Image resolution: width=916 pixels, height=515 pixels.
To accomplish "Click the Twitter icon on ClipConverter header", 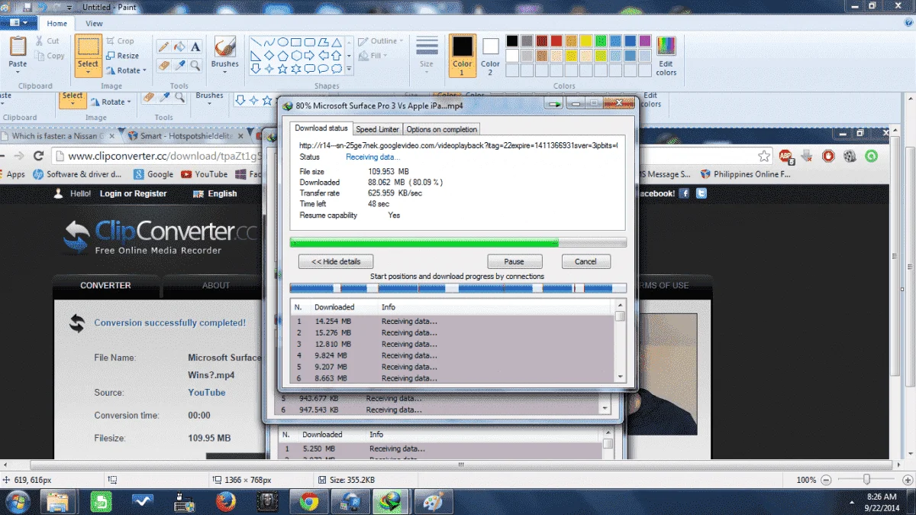I will (701, 193).
